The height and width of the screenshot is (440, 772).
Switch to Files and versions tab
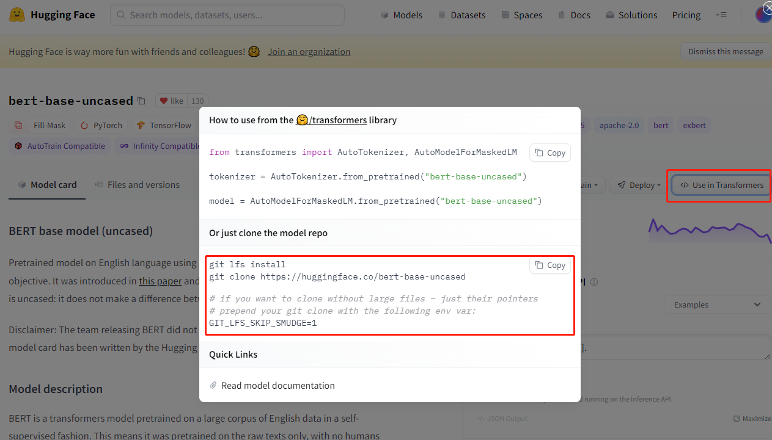click(137, 185)
